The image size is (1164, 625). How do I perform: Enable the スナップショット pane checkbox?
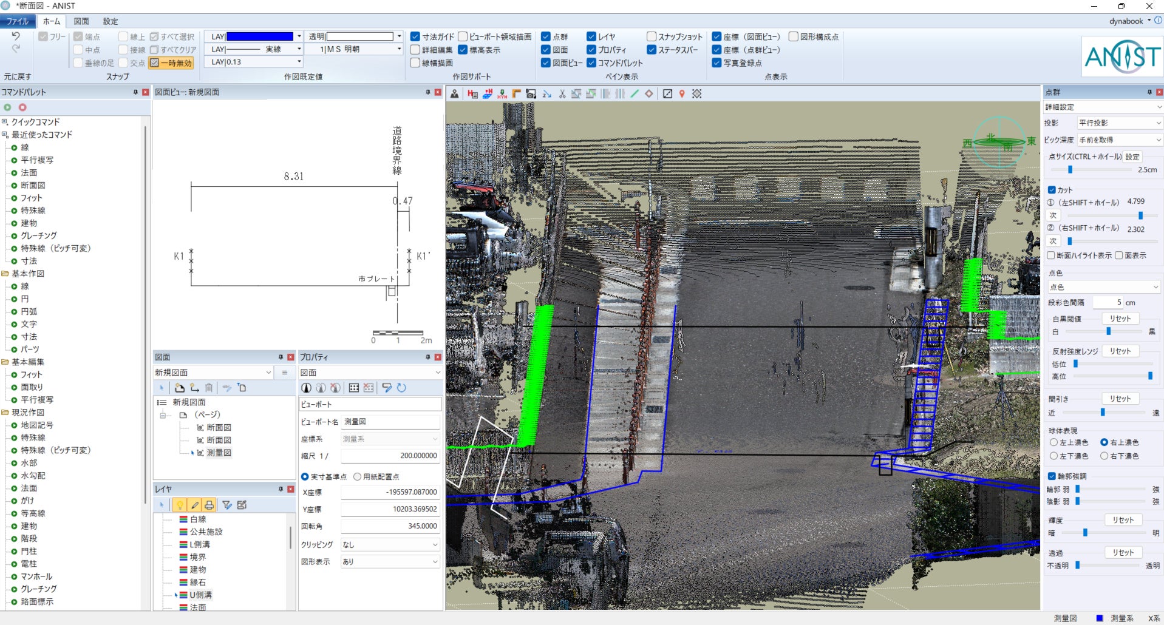pyautogui.click(x=652, y=37)
